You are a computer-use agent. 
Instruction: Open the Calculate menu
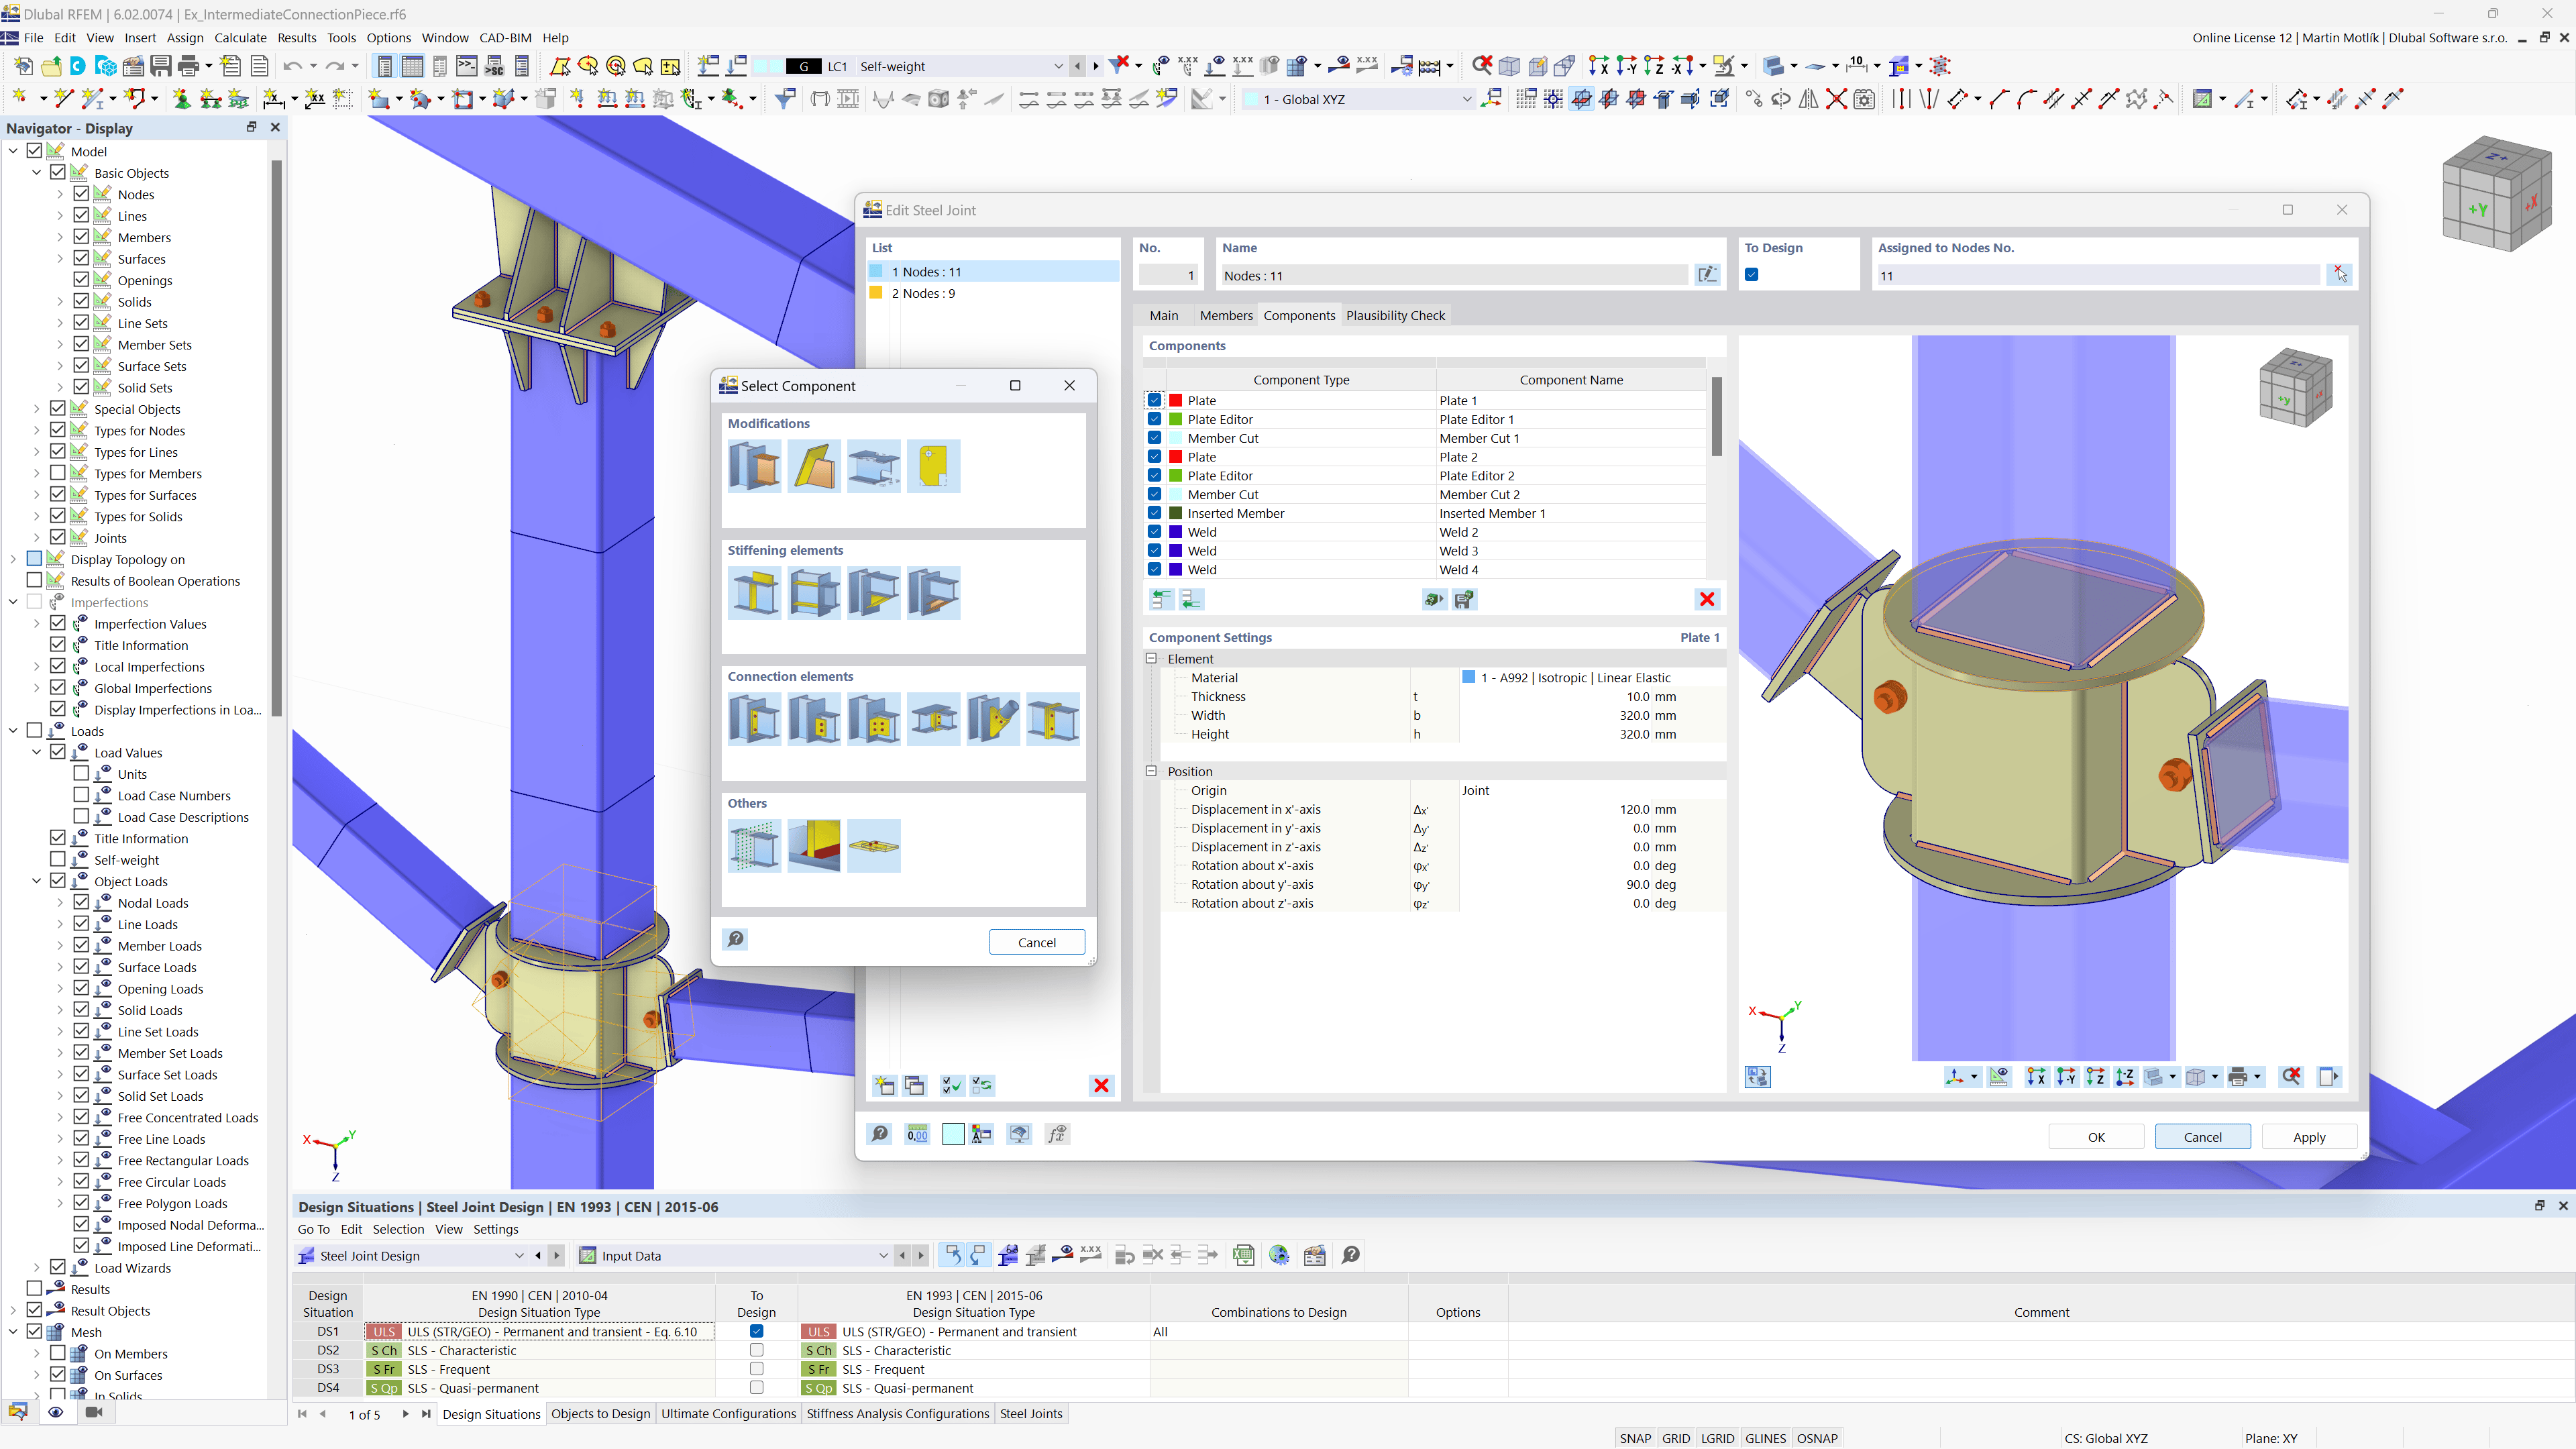(x=240, y=37)
